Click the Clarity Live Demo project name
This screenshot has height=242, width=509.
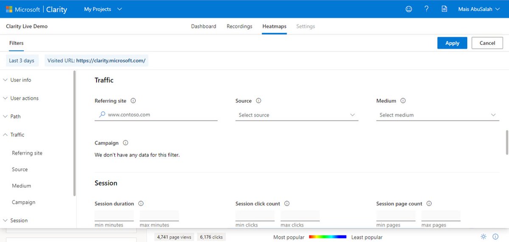pyautogui.click(x=27, y=26)
